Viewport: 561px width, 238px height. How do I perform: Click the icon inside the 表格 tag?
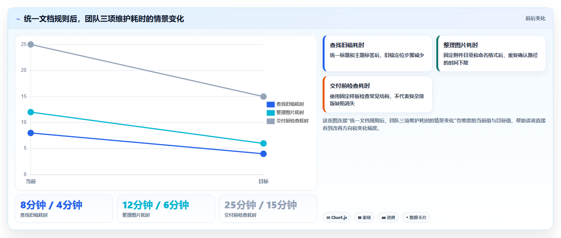[360, 218]
